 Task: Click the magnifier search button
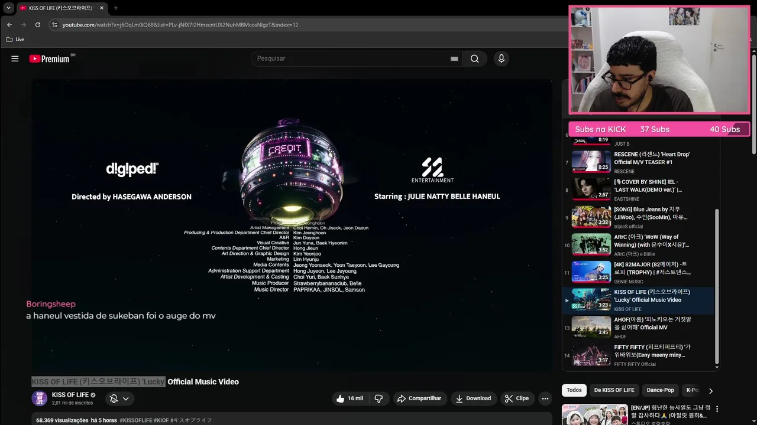(x=474, y=58)
